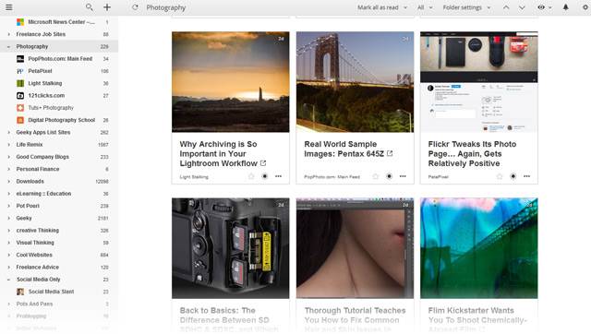The image size is (591, 334).
Task: Open Why Archiving is So Important article title
Action: tap(219, 154)
